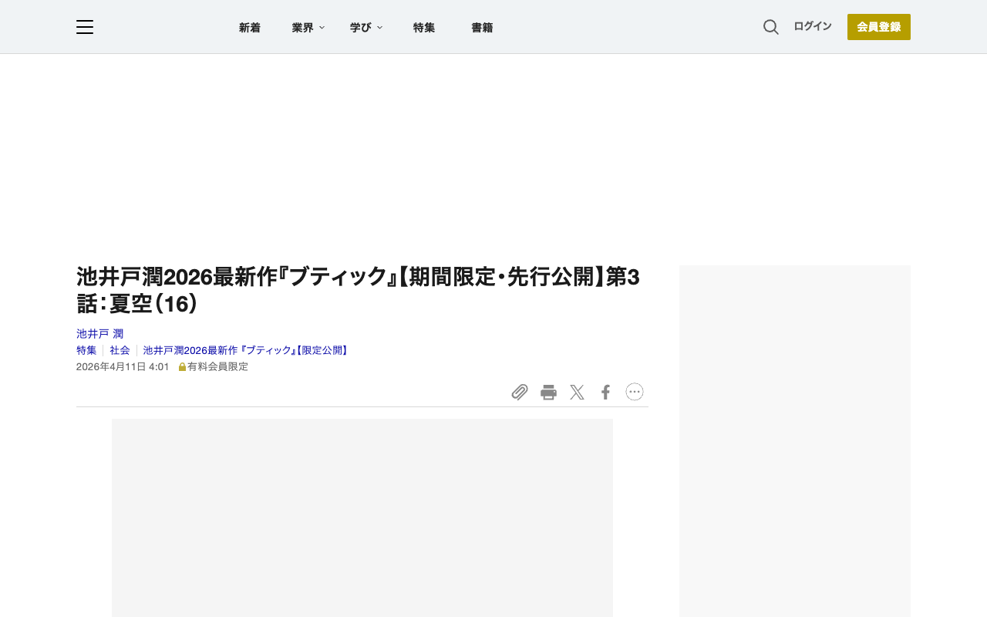Share article on Facebook

click(605, 392)
